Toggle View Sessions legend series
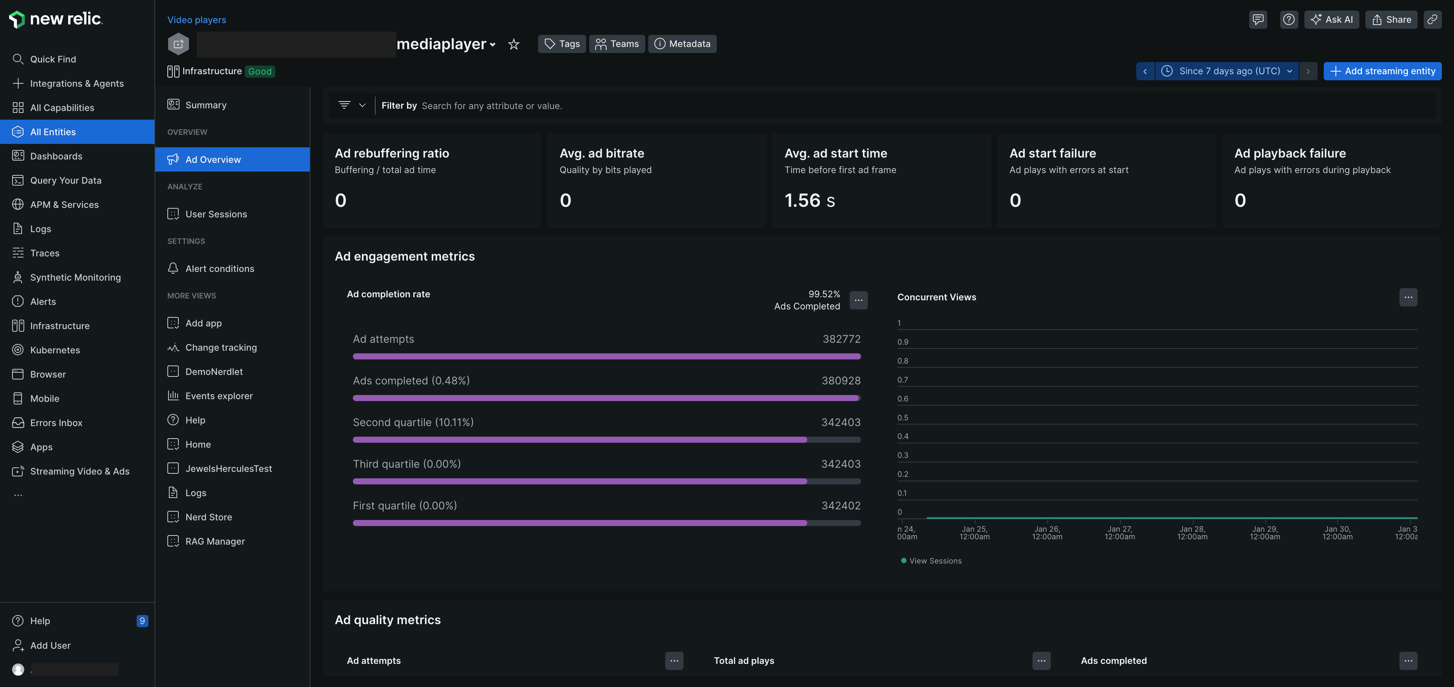The height and width of the screenshot is (687, 1454). pos(935,561)
